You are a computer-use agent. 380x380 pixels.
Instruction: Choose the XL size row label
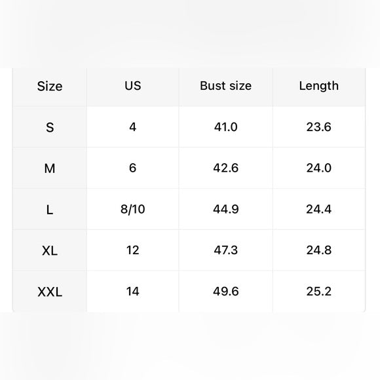click(50, 250)
